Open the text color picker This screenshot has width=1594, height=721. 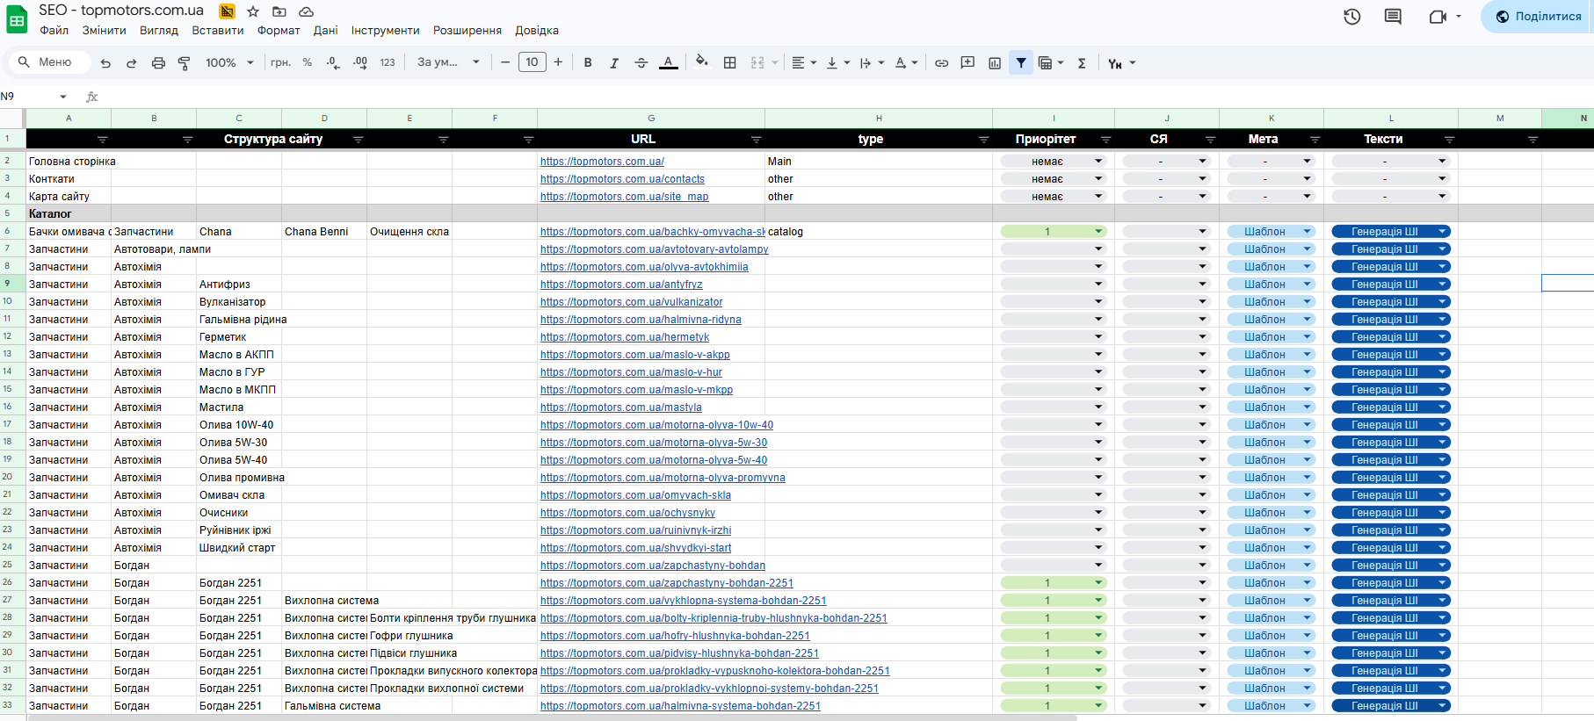[x=668, y=63]
